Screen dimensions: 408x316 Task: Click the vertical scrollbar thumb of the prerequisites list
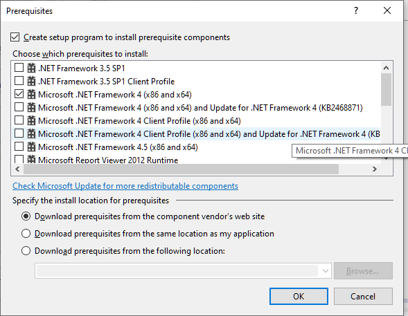pyautogui.click(x=386, y=90)
